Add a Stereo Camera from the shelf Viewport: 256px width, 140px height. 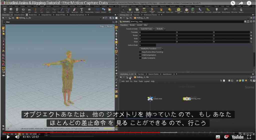(x=226, y=10)
